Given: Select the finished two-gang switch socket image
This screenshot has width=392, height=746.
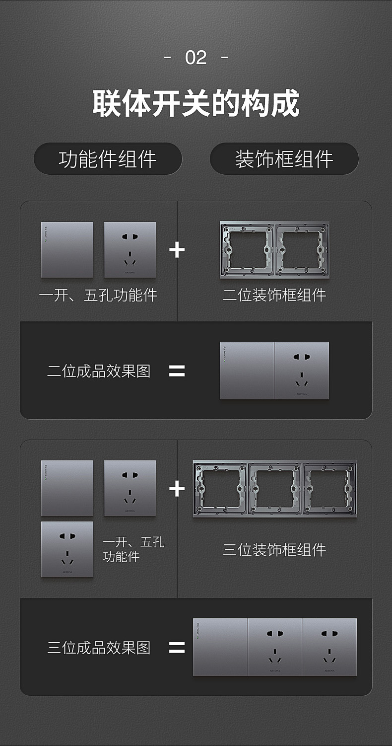Looking at the screenshot, I should click(x=274, y=371).
